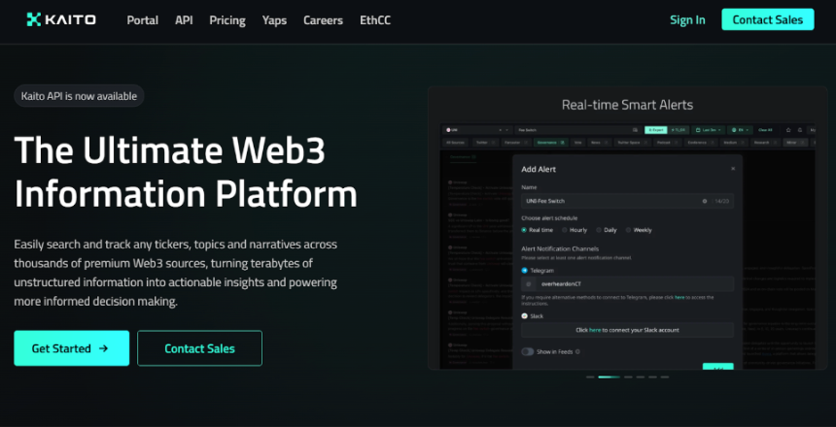Click the star favorite icon in the preview toolbar
This screenshot has width=836, height=427.
point(788,130)
